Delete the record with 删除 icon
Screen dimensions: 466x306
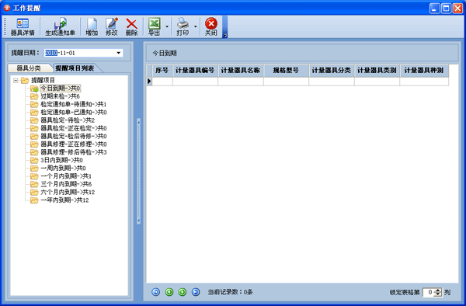[131, 26]
